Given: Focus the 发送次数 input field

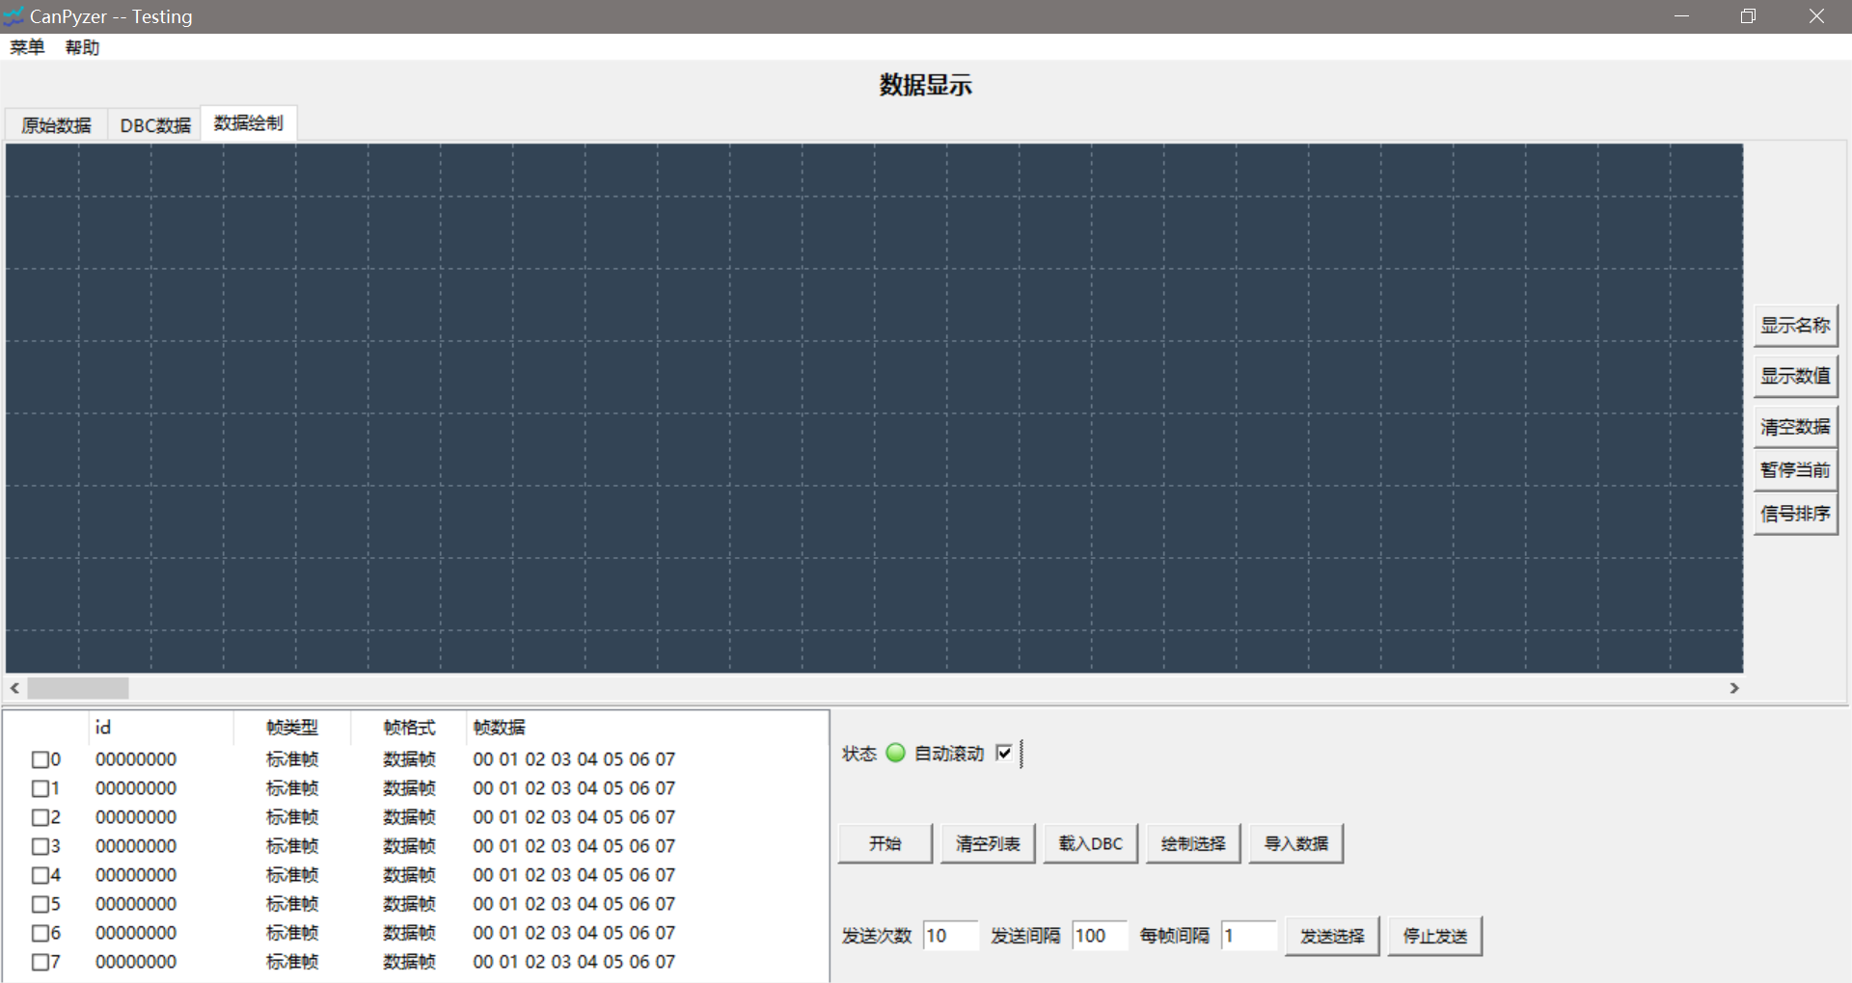Looking at the screenshot, I should [951, 936].
